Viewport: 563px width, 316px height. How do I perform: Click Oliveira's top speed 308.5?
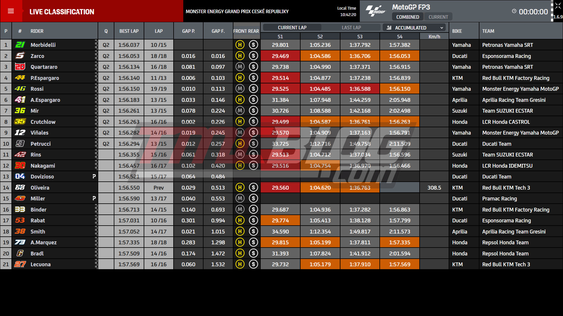coord(434,188)
